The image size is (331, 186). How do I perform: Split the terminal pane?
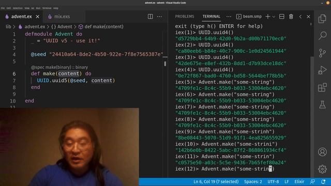281,17
